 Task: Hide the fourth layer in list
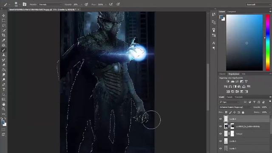221,141
